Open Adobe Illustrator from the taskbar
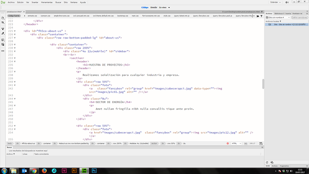The width and height of the screenshot is (309, 174). 74,171
